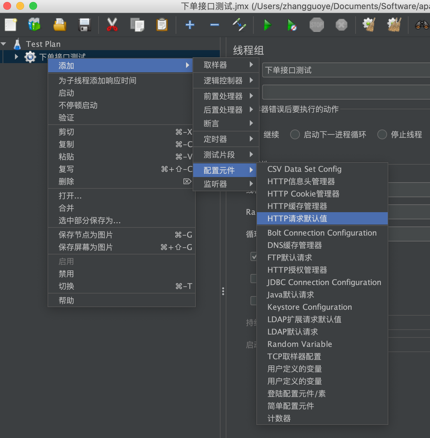Collapse the Test Plan tree node
Viewport: 430px width, 438px height.
point(4,44)
